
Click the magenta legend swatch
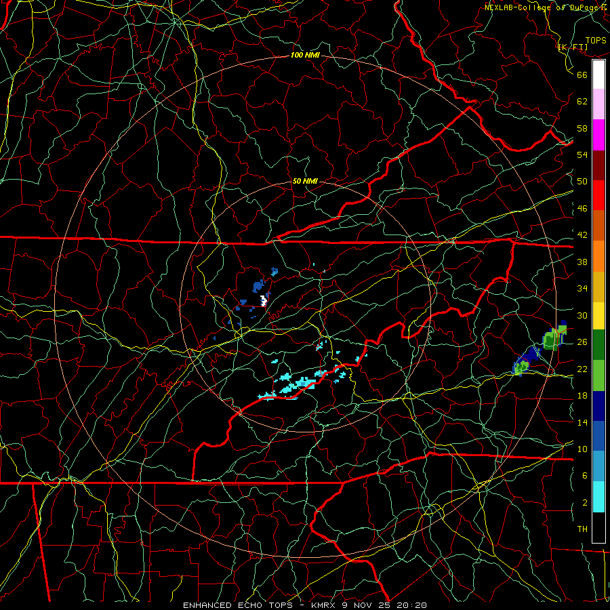pyautogui.click(x=598, y=135)
